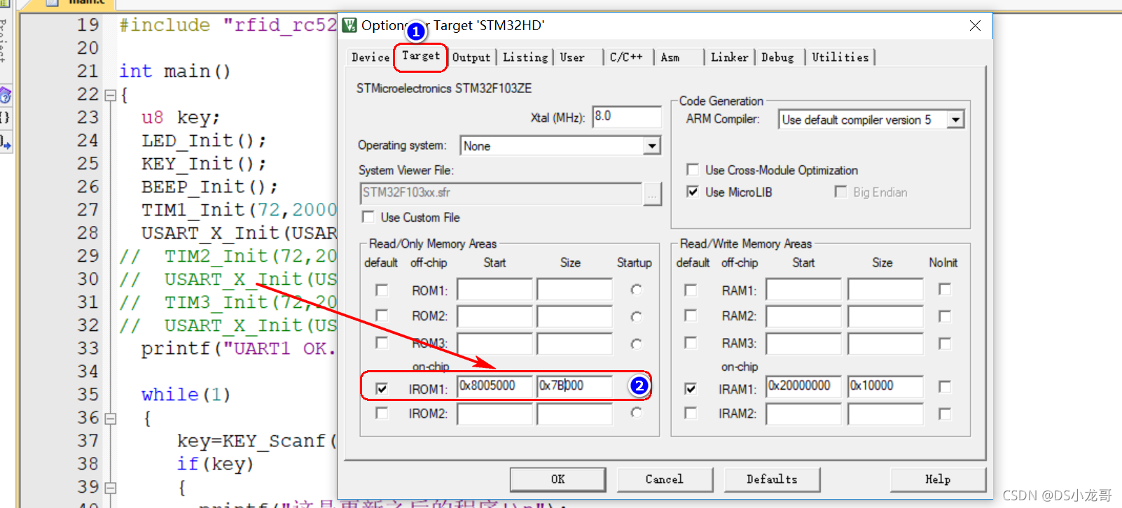Click the Cancel button
Viewport: 1122px width, 508px height.
(x=665, y=479)
